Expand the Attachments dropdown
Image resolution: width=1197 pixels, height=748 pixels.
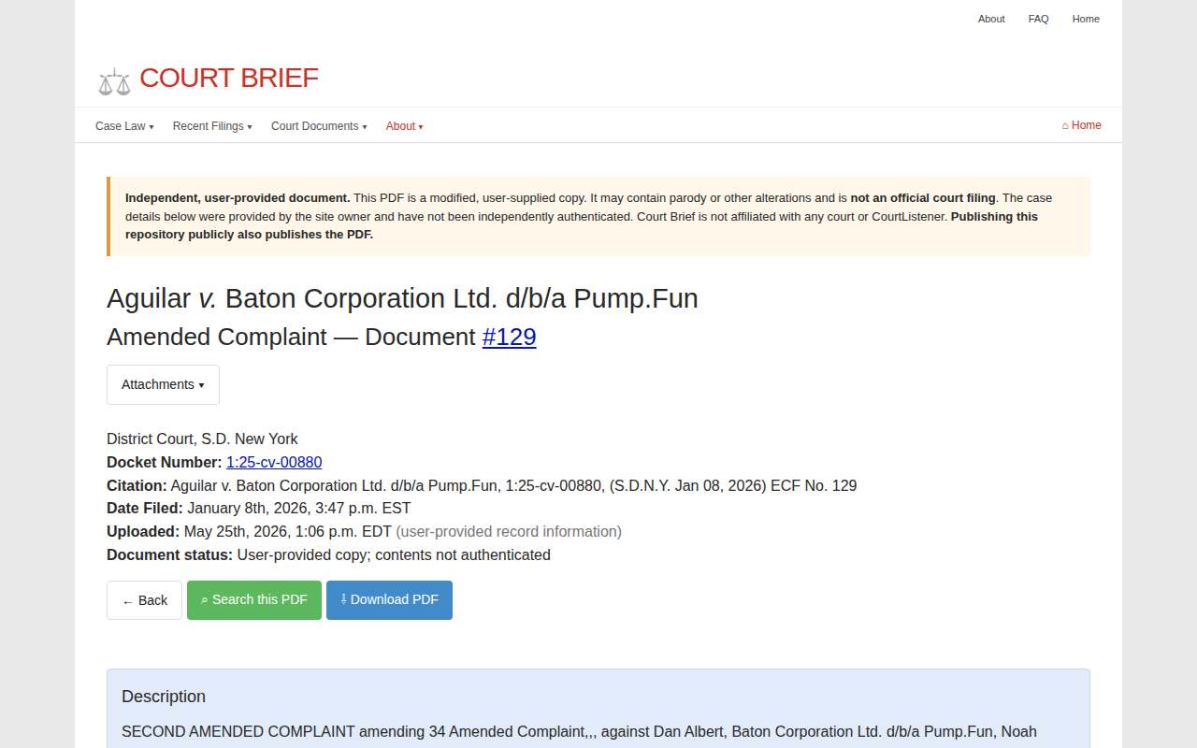pos(163,384)
